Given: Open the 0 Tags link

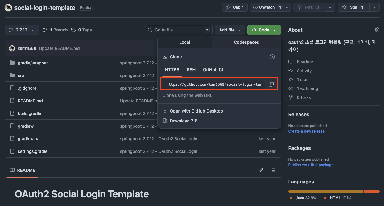Looking at the screenshot, I should pos(81,30).
